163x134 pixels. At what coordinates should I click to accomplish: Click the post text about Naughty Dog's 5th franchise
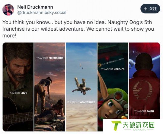point(78,29)
